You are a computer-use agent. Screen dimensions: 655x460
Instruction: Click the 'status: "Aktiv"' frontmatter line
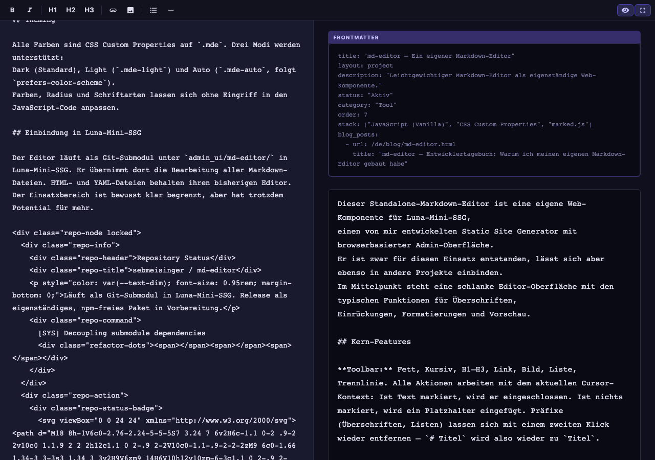click(x=365, y=95)
